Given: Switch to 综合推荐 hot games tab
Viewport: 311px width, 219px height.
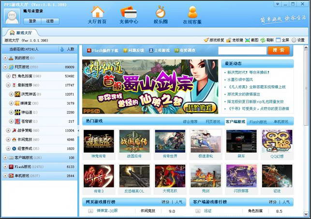Looking at the screenshot, I should pos(190,122).
